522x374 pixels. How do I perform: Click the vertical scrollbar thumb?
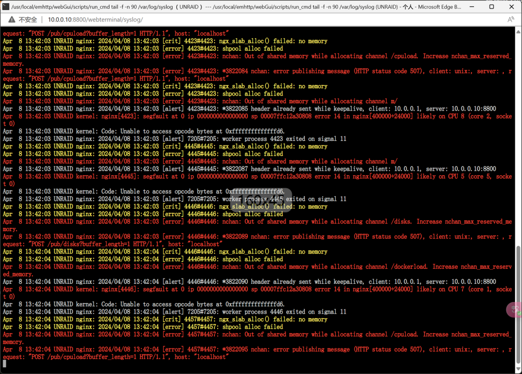(x=518, y=305)
